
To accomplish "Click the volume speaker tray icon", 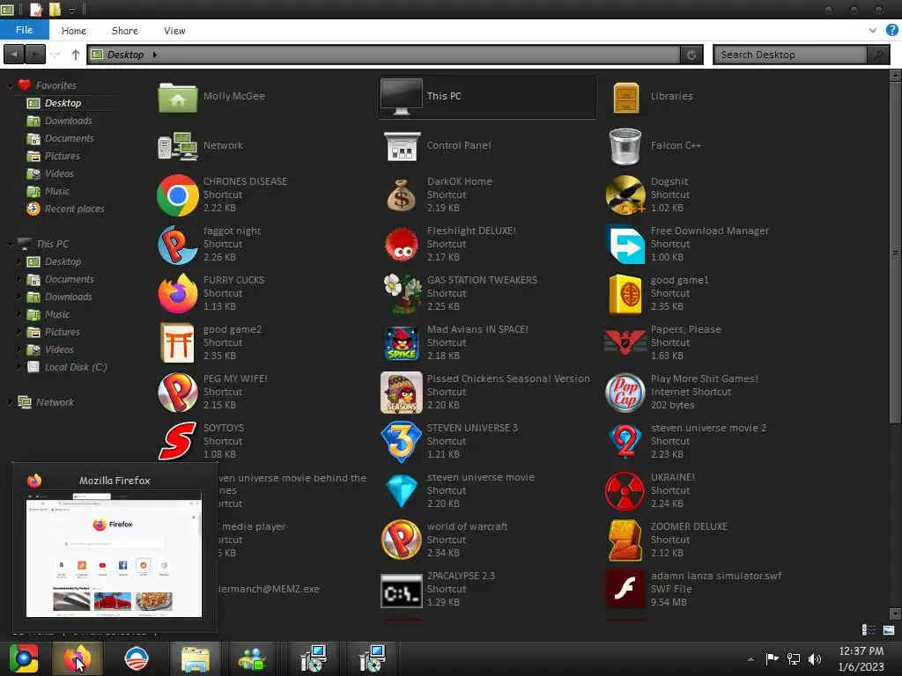I will [815, 658].
